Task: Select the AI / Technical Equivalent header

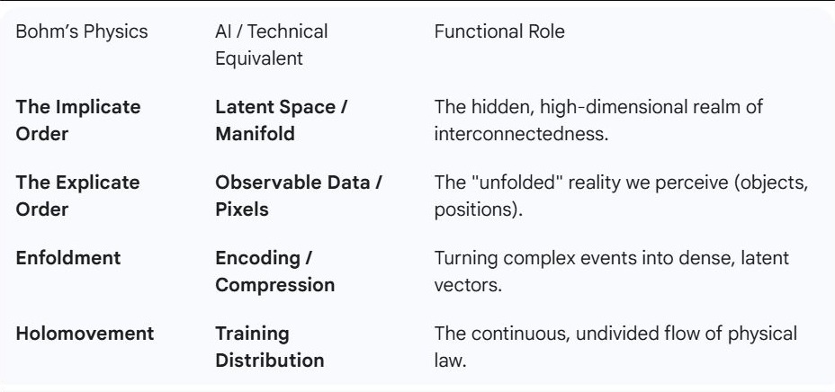Action: 272,45
